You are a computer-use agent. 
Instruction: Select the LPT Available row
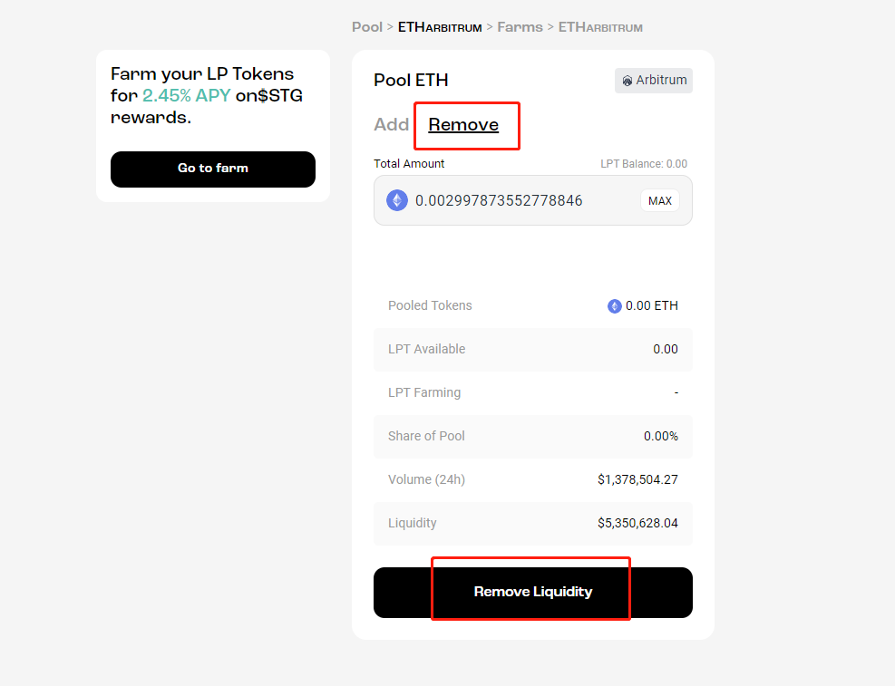(x=533, y=349)
